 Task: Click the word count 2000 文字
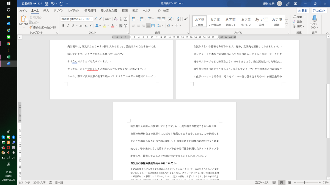(x=39, y=183)
